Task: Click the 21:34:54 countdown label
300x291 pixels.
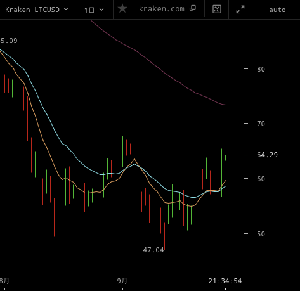Action: click(225, 281)
